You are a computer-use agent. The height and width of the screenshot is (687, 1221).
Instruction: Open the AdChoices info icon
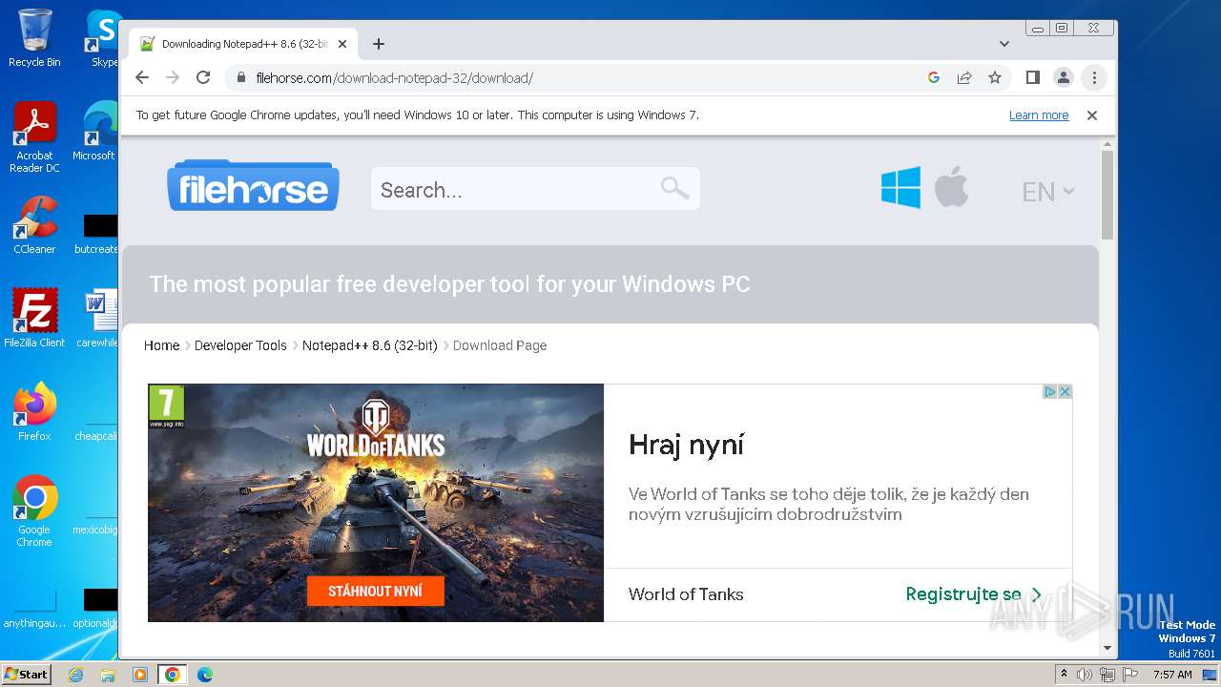1049,391
